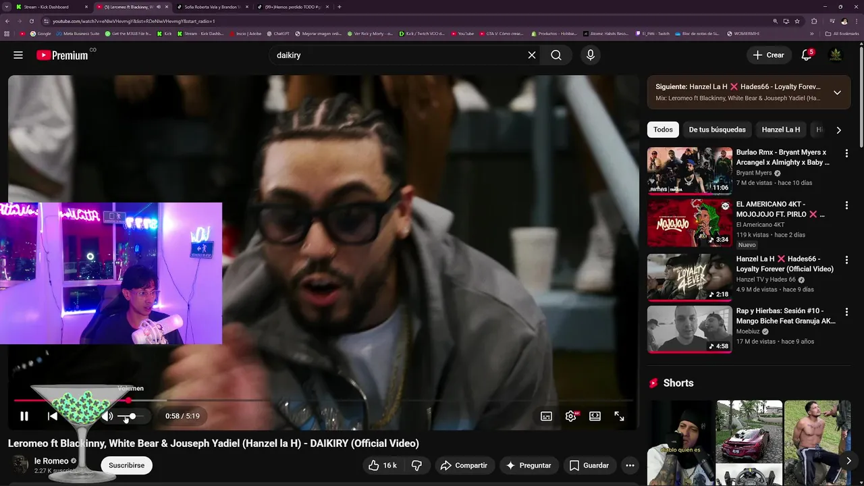864x486 pixels.
Task: Open the Chrome three-dot menu
Action: click(857, 21)
